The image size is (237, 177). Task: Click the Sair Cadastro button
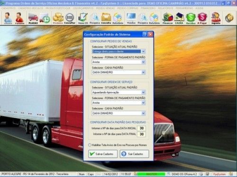point(135,154)
